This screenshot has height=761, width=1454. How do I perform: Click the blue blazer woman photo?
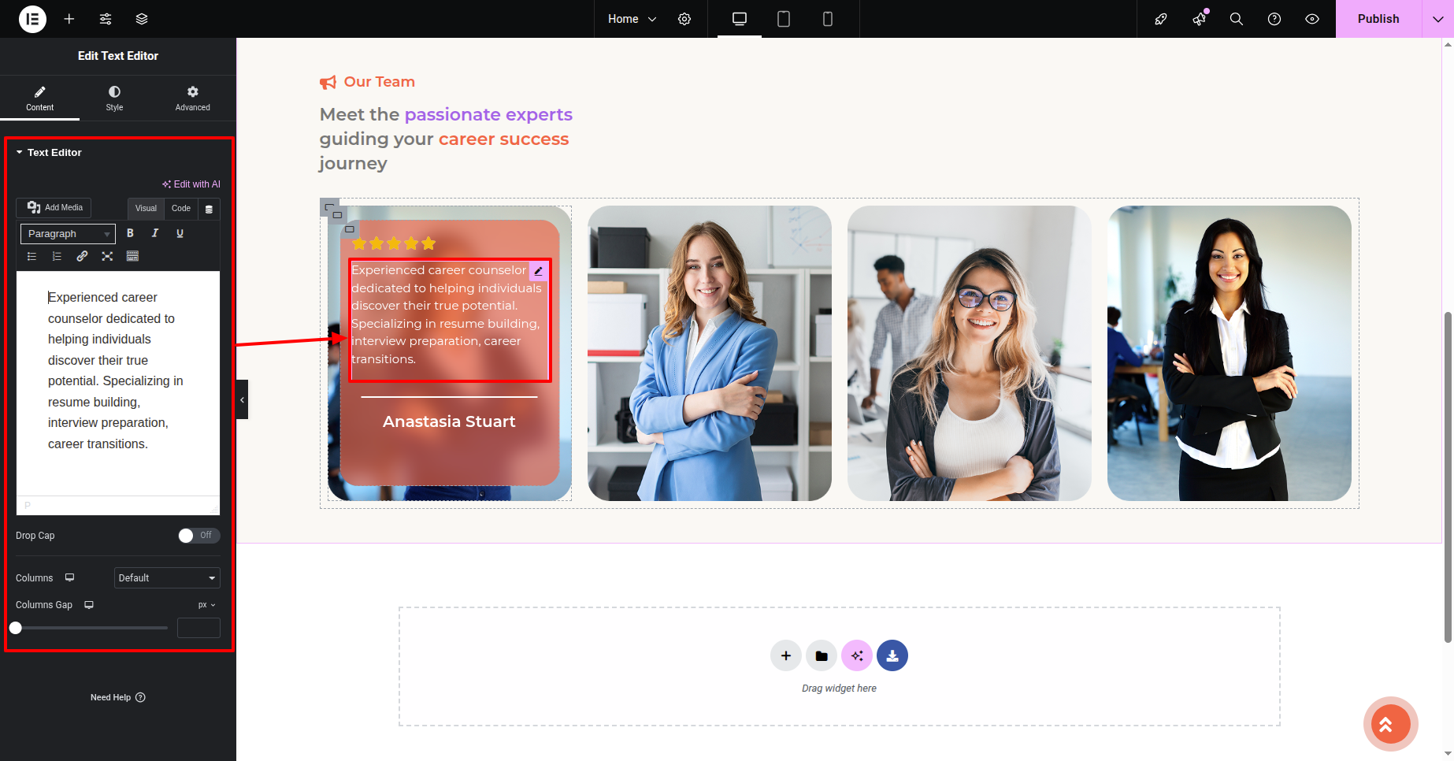pyautogui.click(x=710, y=353)
